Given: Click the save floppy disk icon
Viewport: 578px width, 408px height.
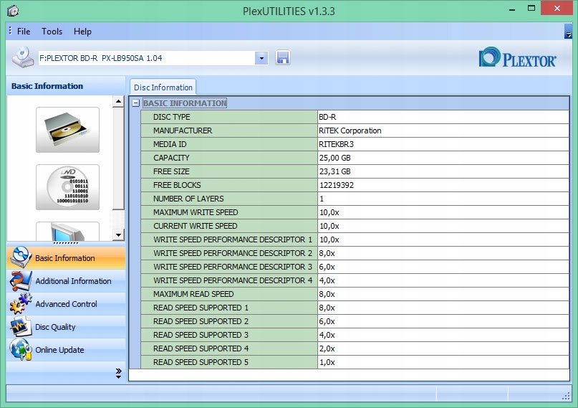Looking at the screenshot, I should tap(283, 58).
